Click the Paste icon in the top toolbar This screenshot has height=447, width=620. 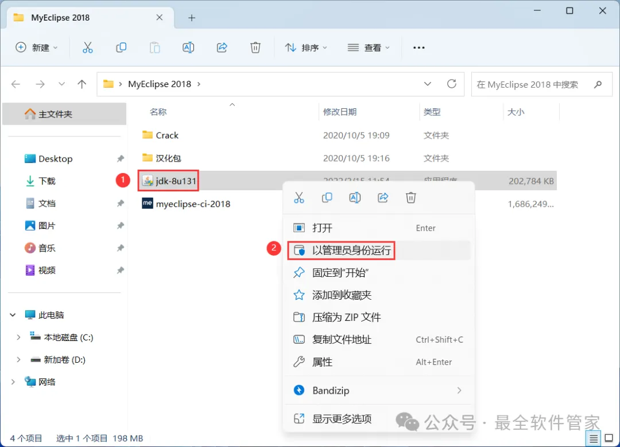pyautogui.click(x=154, y=48)
